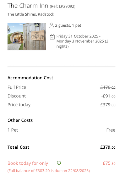Click the Accommodation Cost heading
The width and height of the screenshot is (136, 180).
(30, 78)
